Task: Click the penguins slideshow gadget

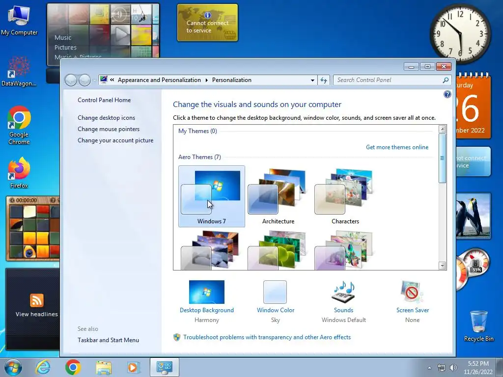Action: click(x=473, y=216)
